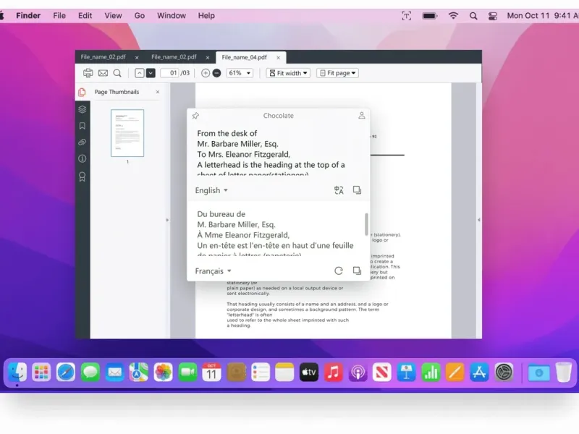Click the Email envelope icon in toolbar
This screenshot has width=579, height=434.
(x=103, y=73)
